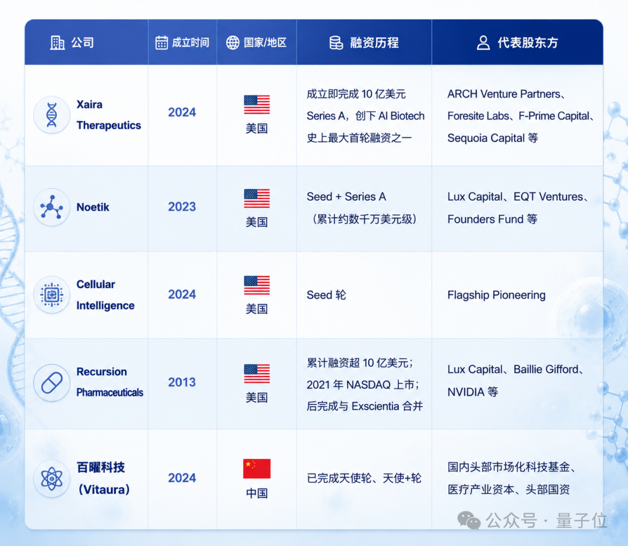Click the Noetik company name

(x=93, y=207)
